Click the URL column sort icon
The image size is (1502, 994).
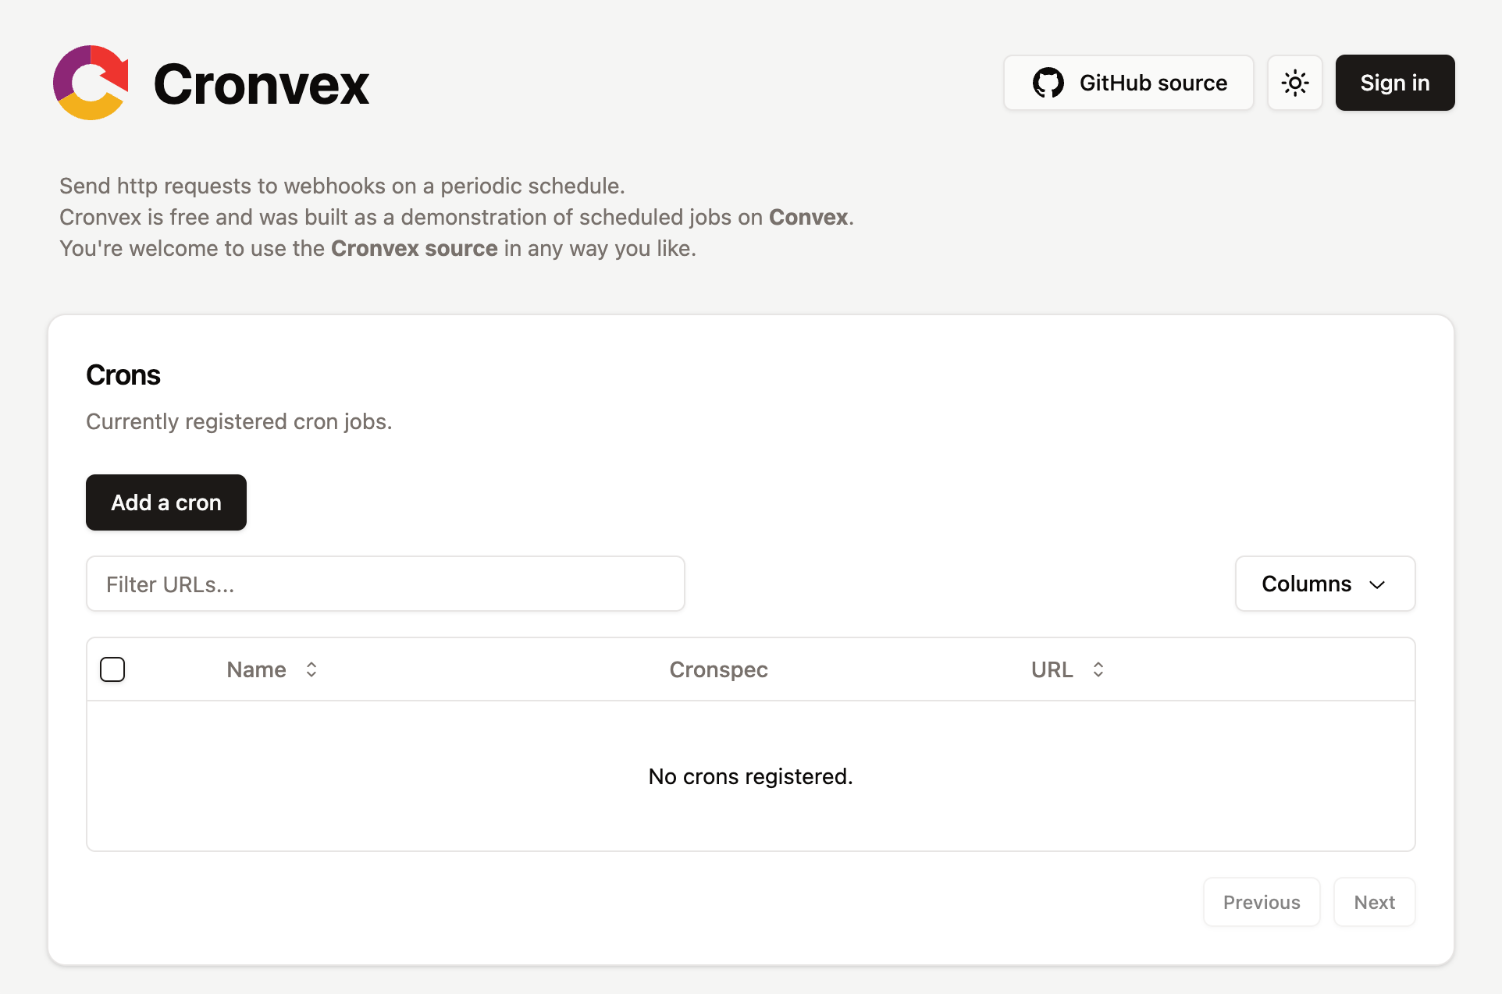coord(1097,668)
